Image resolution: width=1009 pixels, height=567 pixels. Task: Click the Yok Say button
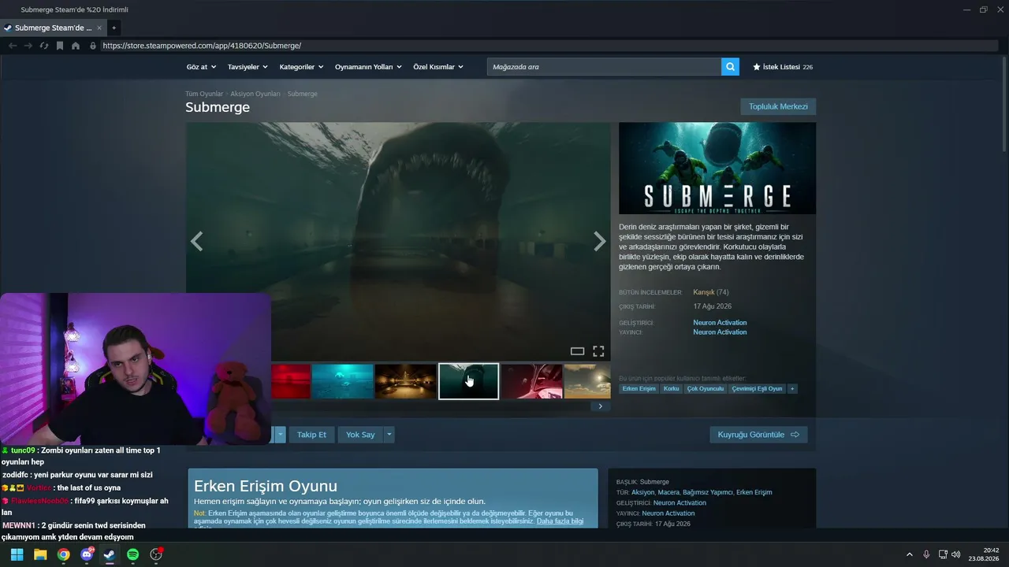pos(360,435)
